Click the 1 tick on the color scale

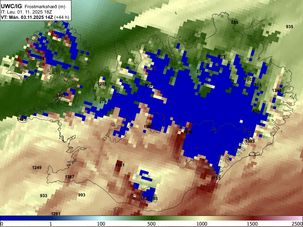click(x=51, y=224)
